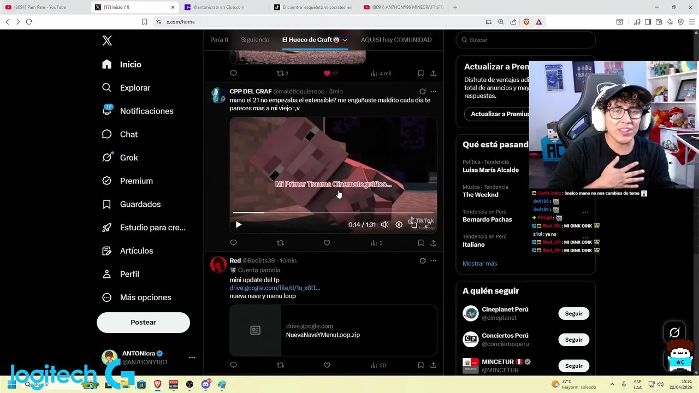View analytics of top post, 4 mil
The height and width of the screenshot is (393, 699).
(x=381, y=73)
